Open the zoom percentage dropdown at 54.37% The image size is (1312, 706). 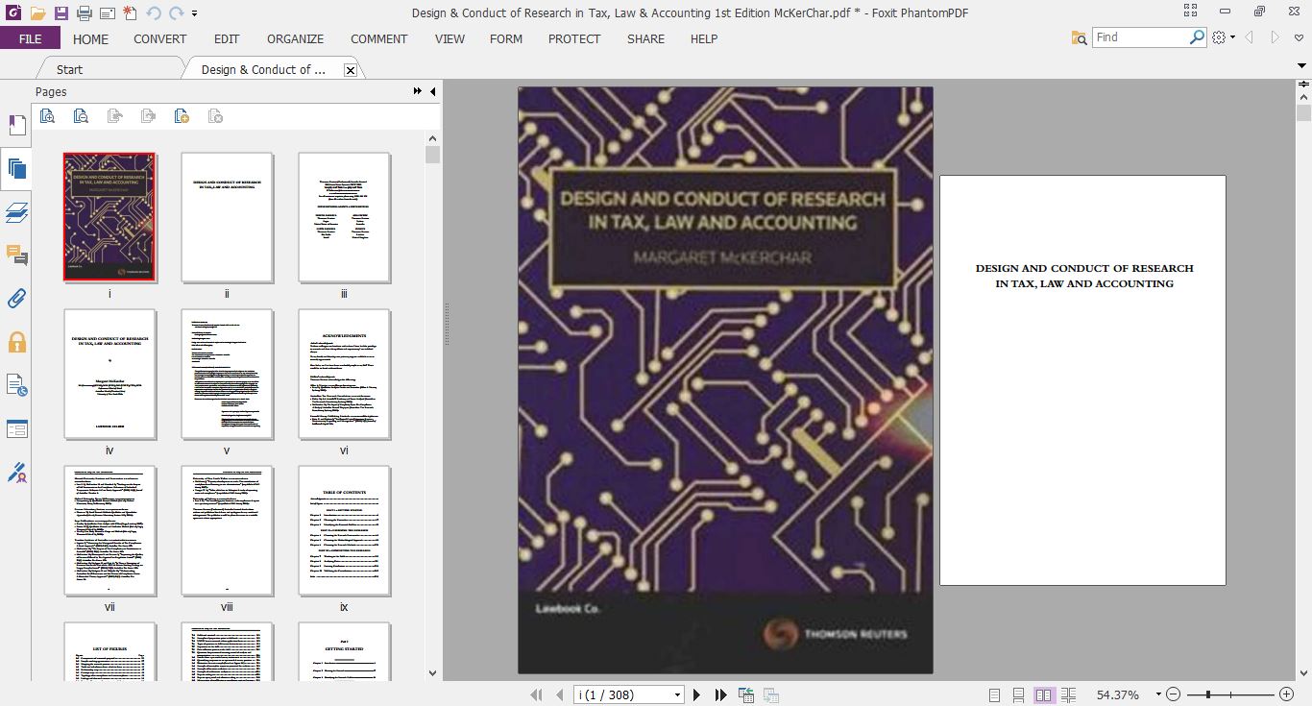(x=1158, y=694)
